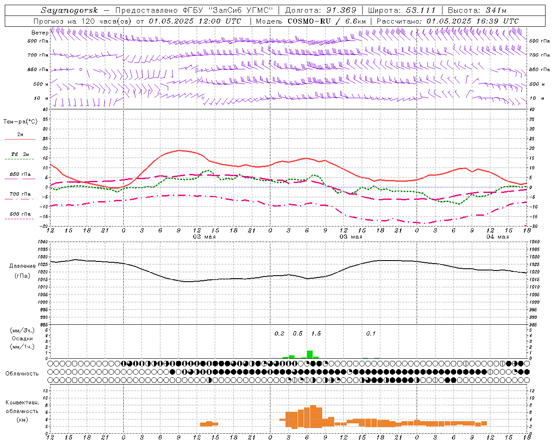
Task: Click the '04 мая' date label
Action: point(497,237)
